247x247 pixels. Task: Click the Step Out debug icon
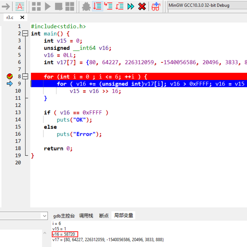coord(119,7)
